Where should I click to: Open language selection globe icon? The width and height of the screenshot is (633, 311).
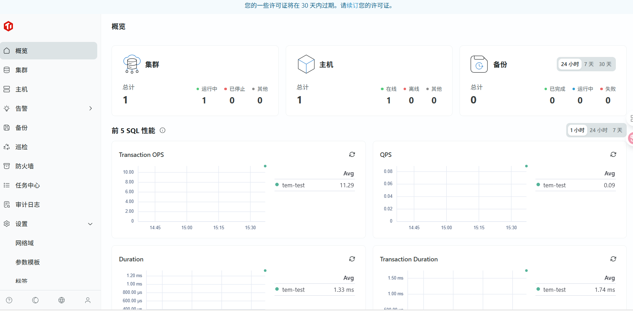click(62, 300)
